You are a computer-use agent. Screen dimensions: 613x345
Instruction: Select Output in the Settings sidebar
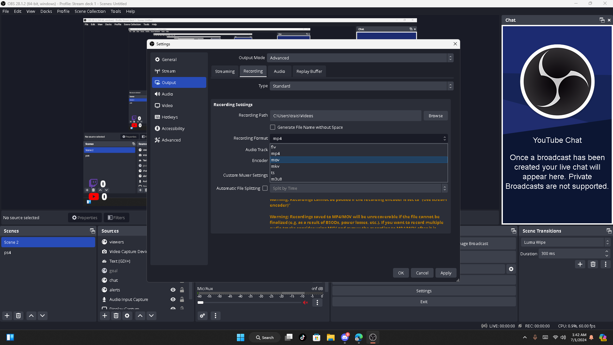click(x=179, y=82)
